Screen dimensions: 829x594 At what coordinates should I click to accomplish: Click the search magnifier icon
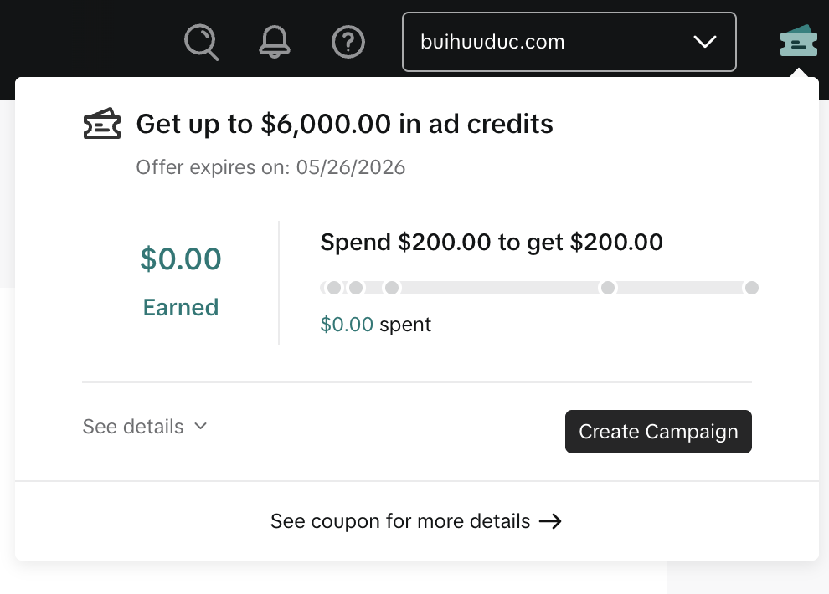(201, 42)
